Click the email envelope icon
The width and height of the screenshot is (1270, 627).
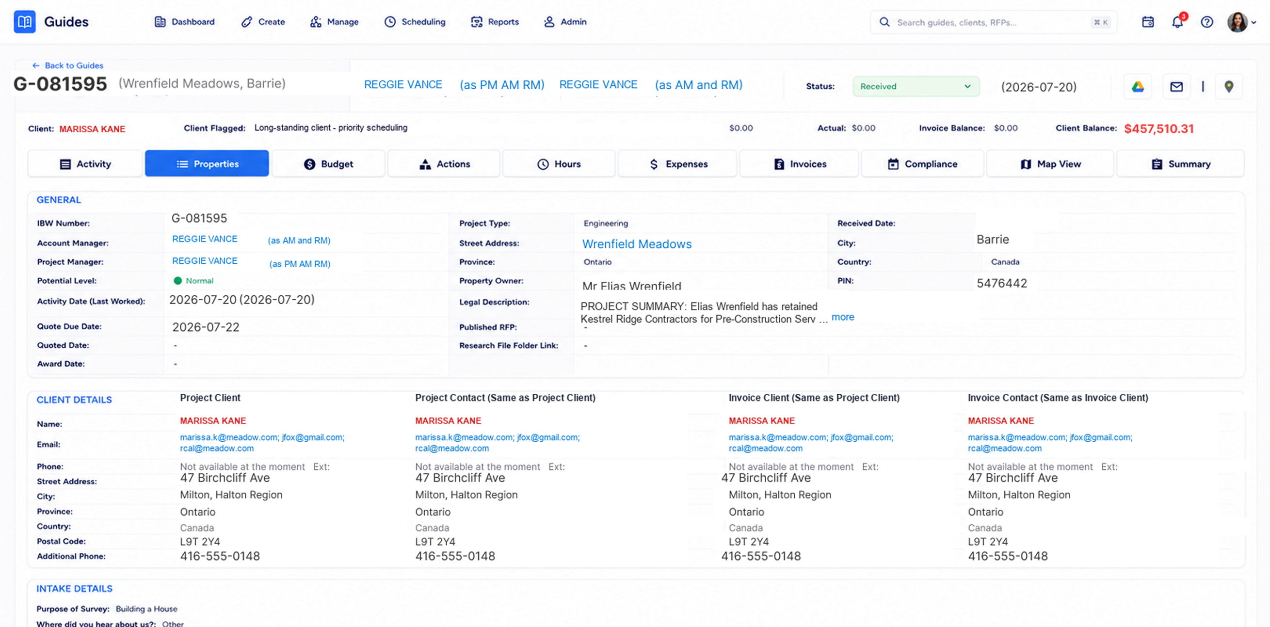(x=1176, y=87)
